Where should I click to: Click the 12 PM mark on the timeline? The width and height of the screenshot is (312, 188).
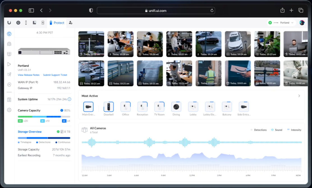(x=192, y=175)
